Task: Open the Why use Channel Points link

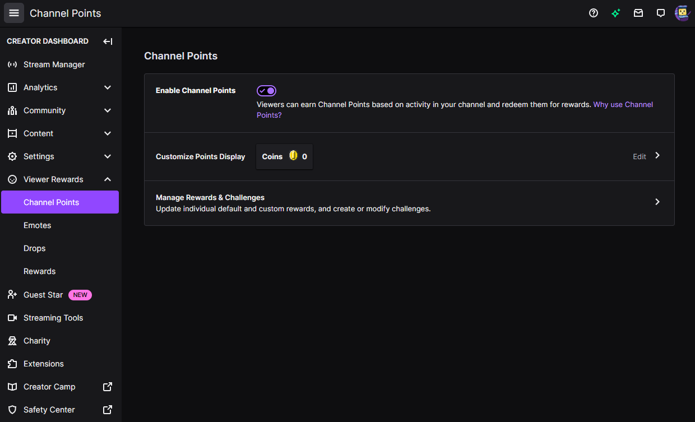Action: [455, 110]
